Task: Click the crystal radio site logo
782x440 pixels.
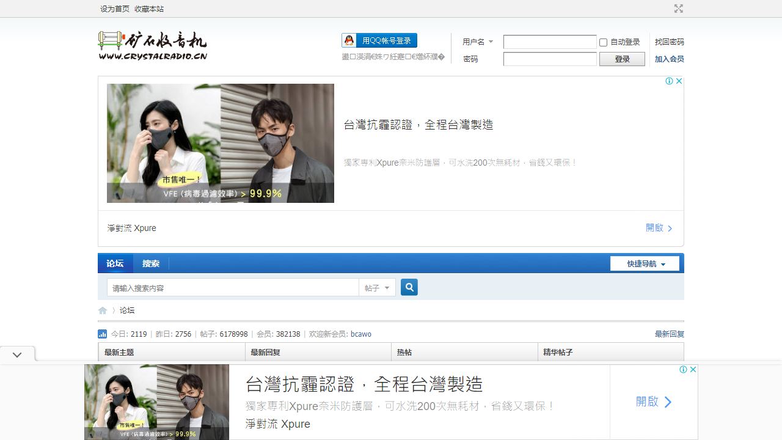Action: (153, 46)
